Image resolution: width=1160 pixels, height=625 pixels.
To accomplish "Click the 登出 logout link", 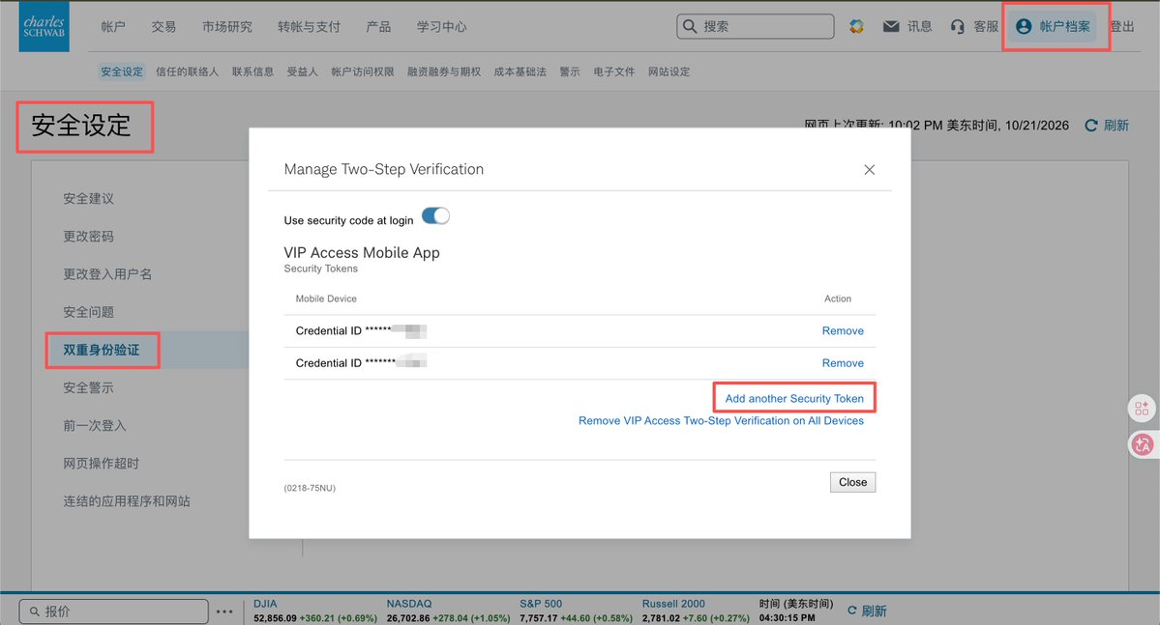I will coord(1122,27).
